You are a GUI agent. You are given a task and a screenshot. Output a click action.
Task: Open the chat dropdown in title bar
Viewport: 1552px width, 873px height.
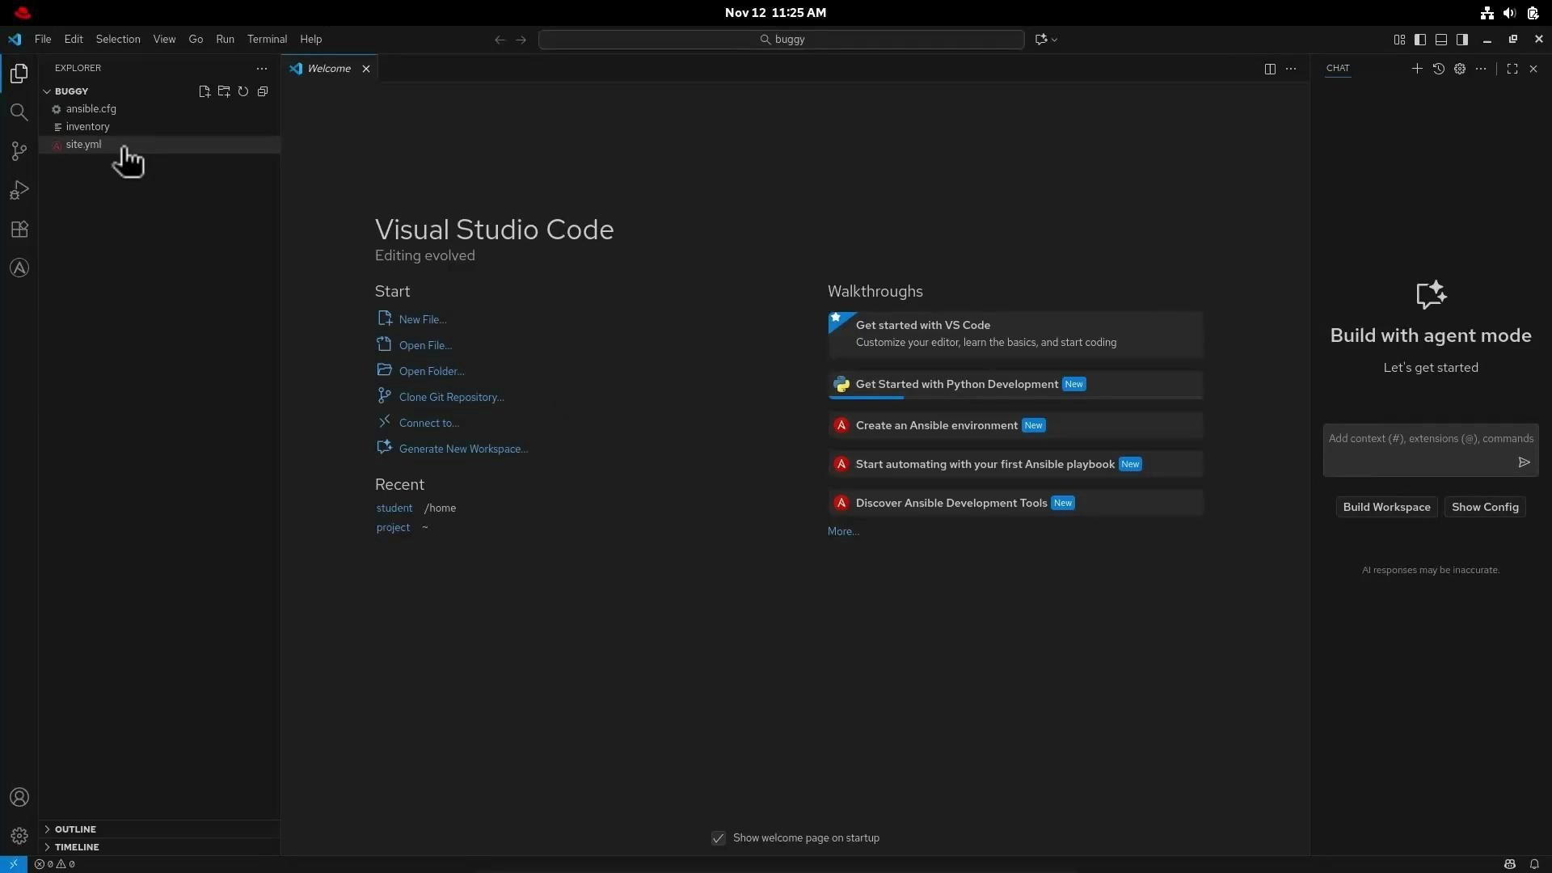[1047, 40]
